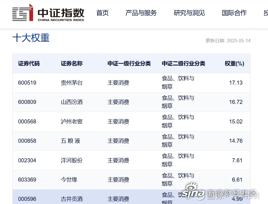The width and height of the screenshot is (268, 204).
Task: Click the 贵州茅台 security name
Action: pos(72,83)
